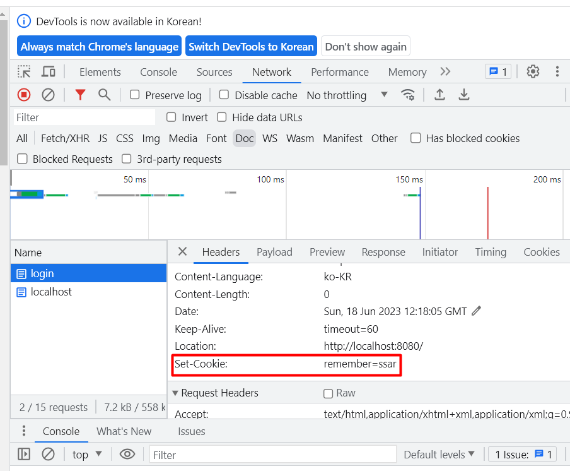Open network search magnifier
The height and width of the screenshot is (471, 570).
[x=104, y=95]
